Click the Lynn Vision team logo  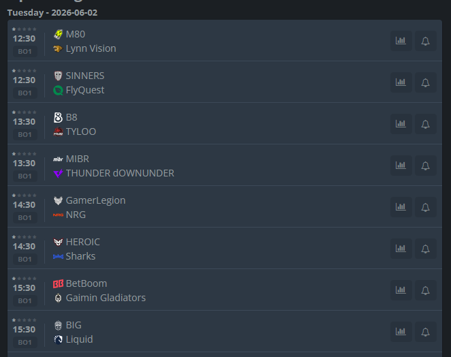click(x=58, y=48)
